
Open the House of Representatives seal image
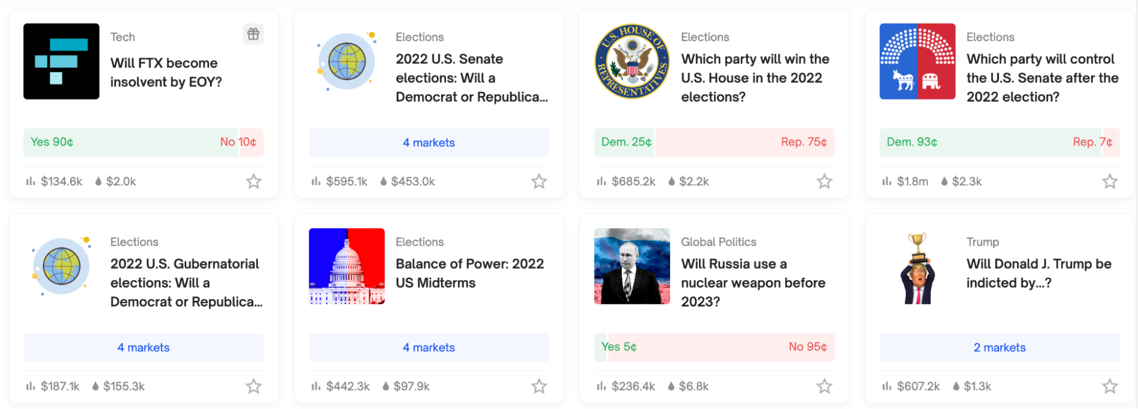click(632, 61)
